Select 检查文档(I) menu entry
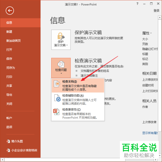The image size is (162, 162). pyautogui.click(x=78, y=86)
